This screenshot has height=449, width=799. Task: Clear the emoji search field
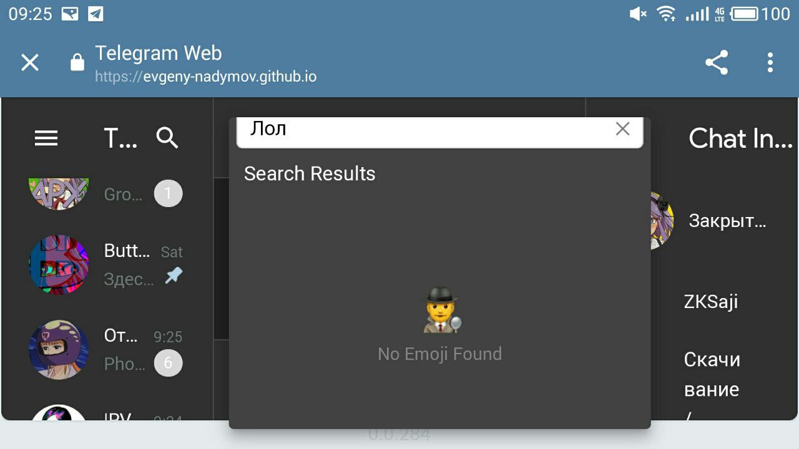[622, 129]
